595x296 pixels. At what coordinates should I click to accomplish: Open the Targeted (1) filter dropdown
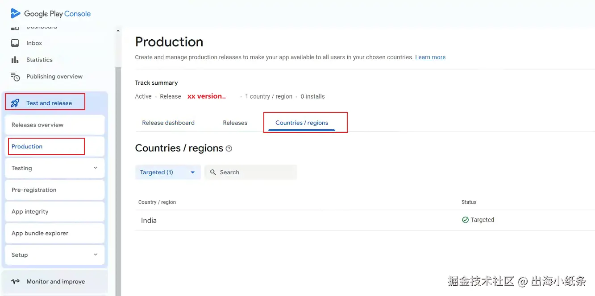(x=167, y=172)
